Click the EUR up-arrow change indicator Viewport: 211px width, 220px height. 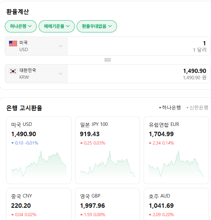pyautogui.click(x=150, y=143)
